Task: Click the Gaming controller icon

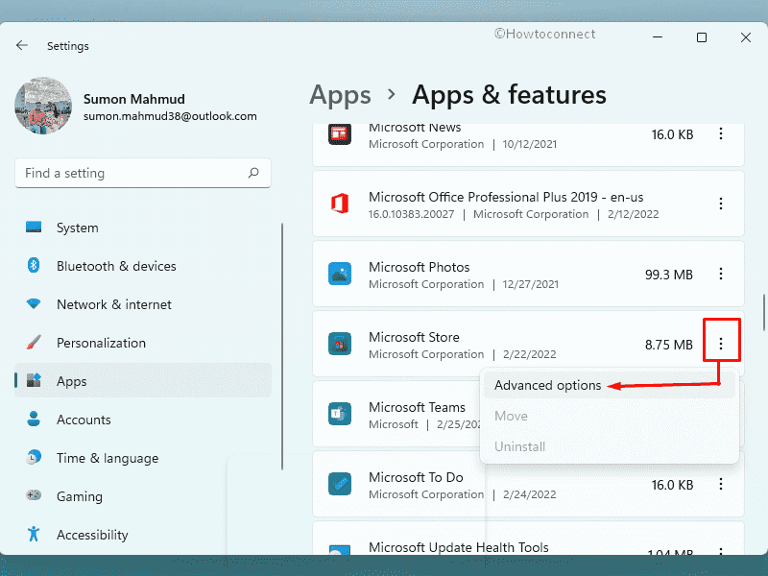Action: pyautogui.click(x=34, y=495)
